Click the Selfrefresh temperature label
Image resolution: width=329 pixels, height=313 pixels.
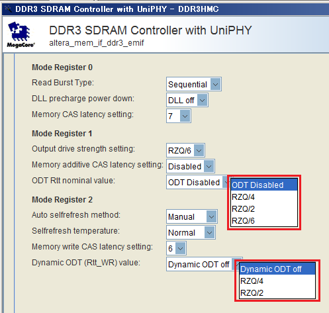75,231
